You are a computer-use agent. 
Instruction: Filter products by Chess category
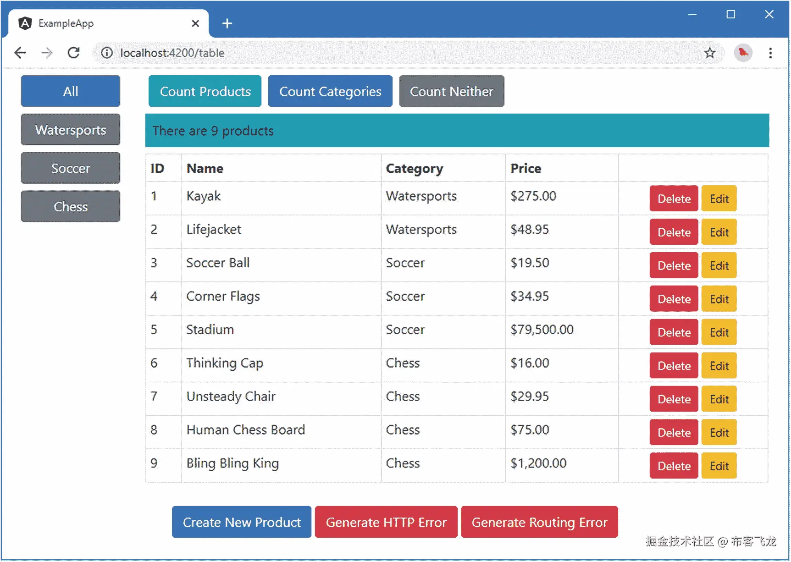71,207
